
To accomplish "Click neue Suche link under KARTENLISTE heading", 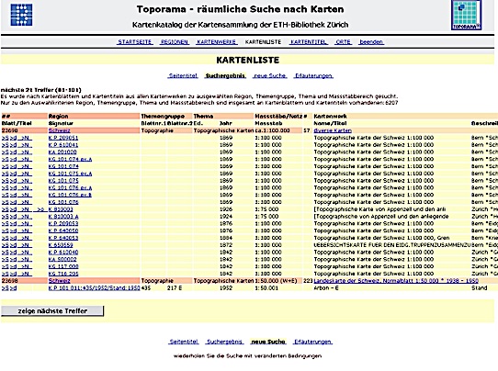I will pos(270,76).
